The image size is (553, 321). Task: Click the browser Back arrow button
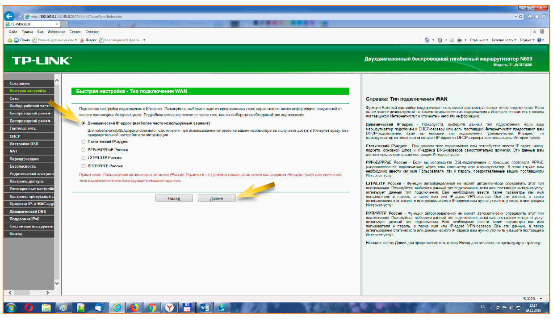(9, 16)
